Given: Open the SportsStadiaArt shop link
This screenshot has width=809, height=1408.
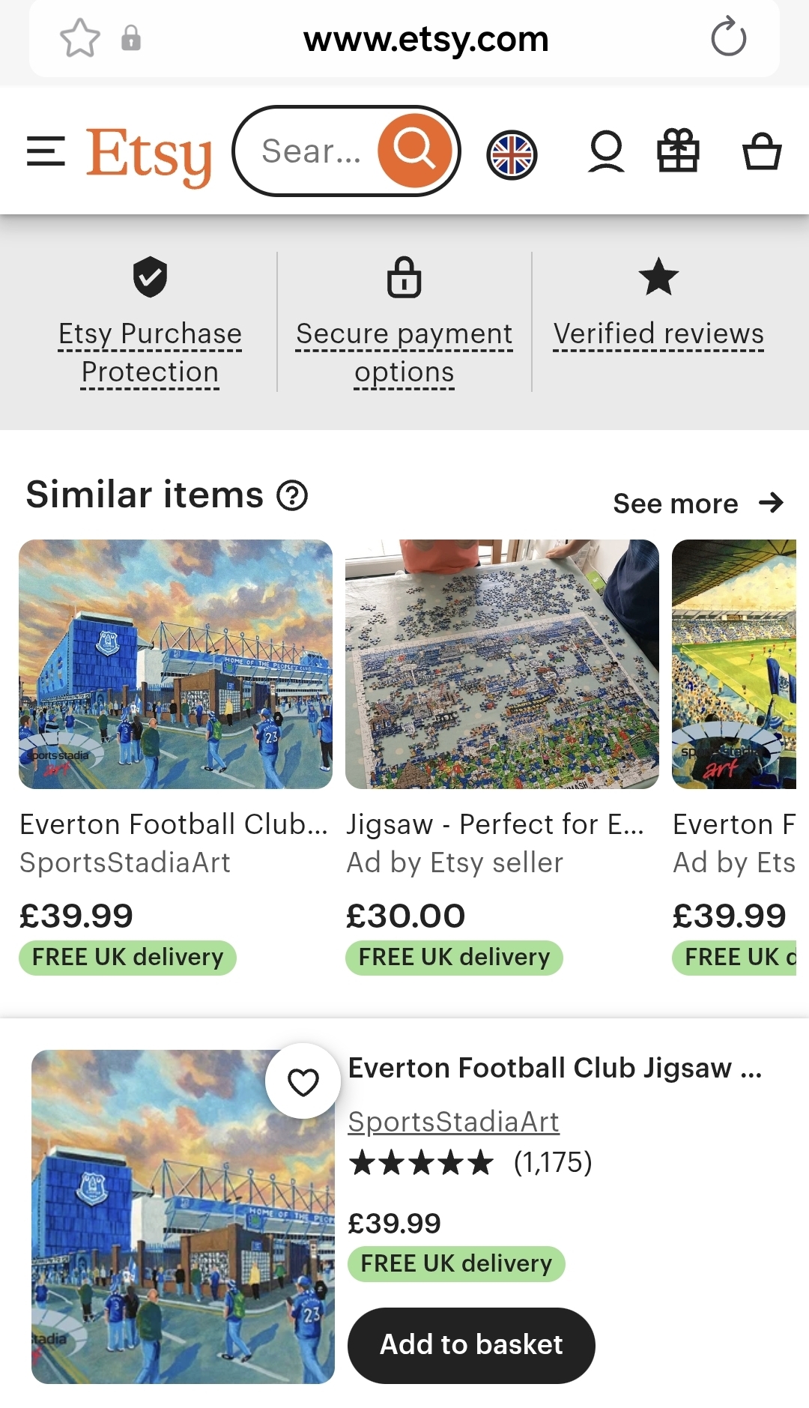Looking at the screenshot, I should (x=453, y=1122).
